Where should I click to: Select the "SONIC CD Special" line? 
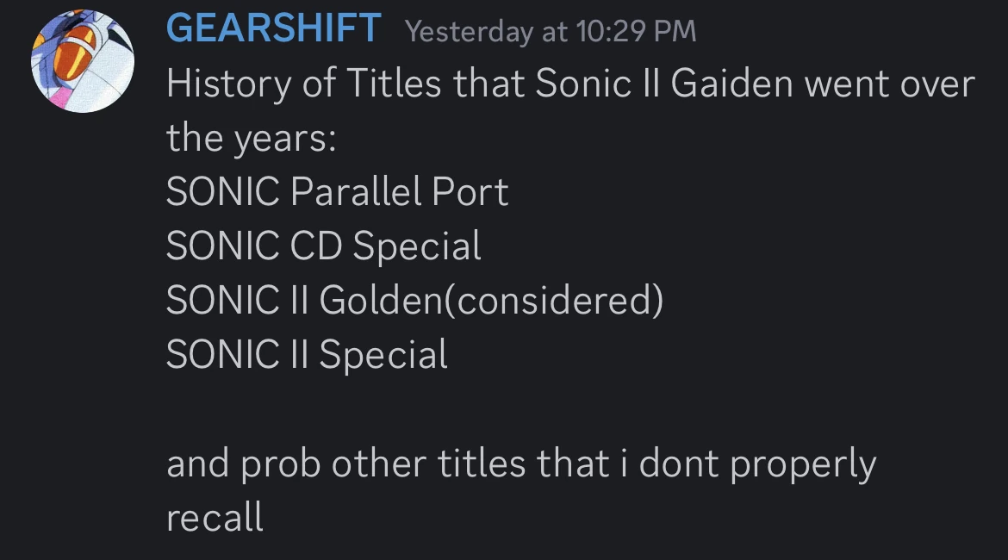(323, 246)
